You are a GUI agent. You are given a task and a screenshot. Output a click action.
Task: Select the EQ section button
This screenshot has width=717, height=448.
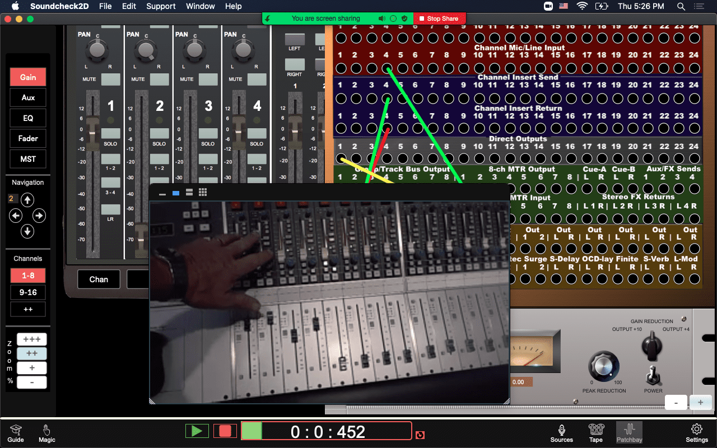[x=28, y=118]
